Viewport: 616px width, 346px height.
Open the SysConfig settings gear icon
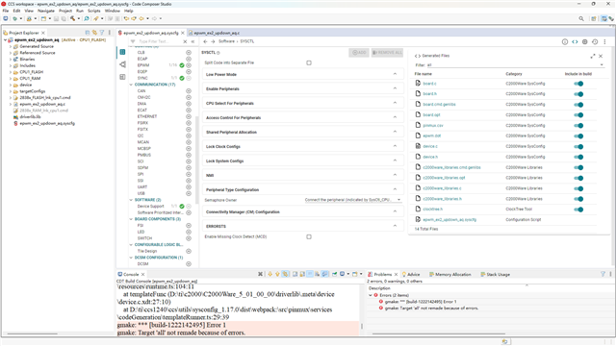click(584, 41)
